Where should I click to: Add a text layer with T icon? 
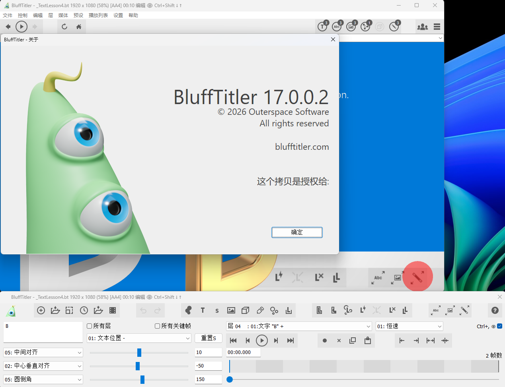tap(203, 310)
